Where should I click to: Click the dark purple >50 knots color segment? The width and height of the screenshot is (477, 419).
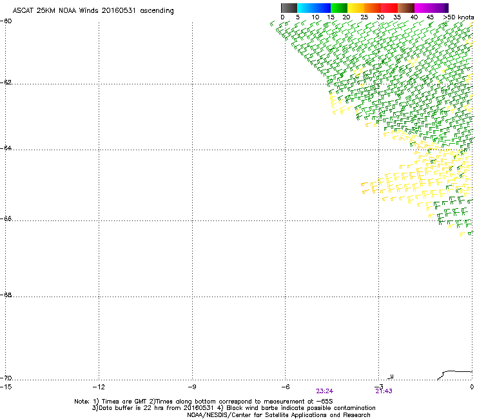pos(447,8)
